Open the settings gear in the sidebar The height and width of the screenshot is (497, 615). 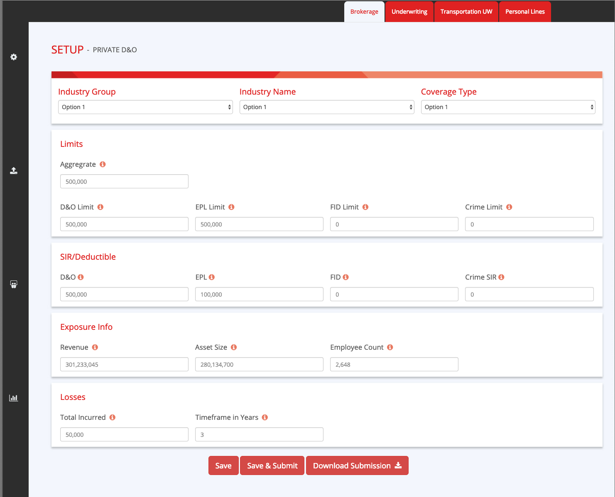click(x=14, y=57)
